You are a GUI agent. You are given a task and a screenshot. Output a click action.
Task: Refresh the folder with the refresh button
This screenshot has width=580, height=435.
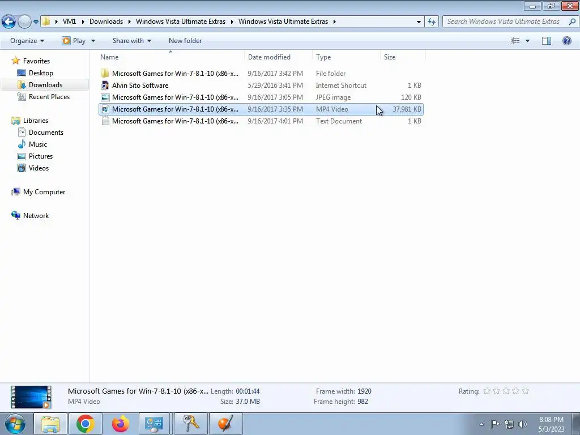point(432,22)
